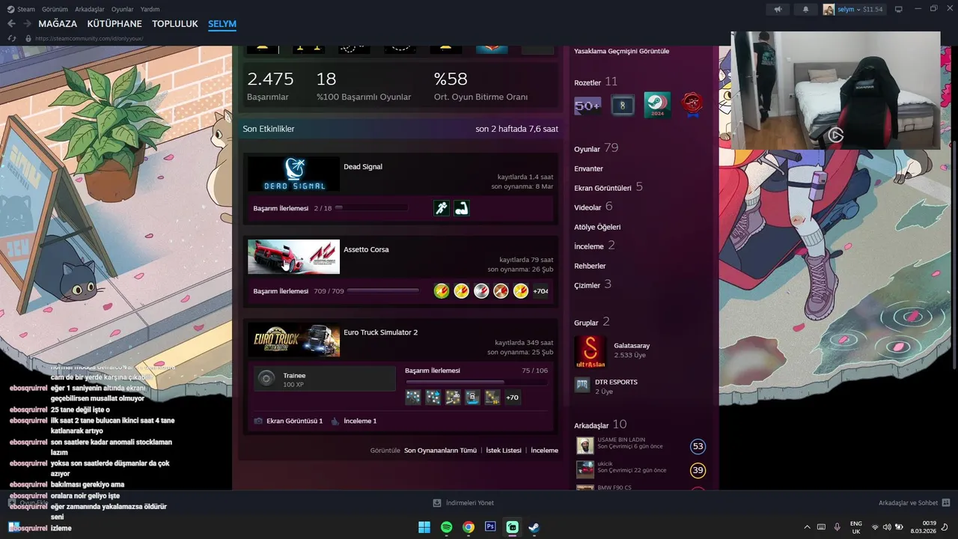Click the DTR ESPORTS group icon

point(582,385)
